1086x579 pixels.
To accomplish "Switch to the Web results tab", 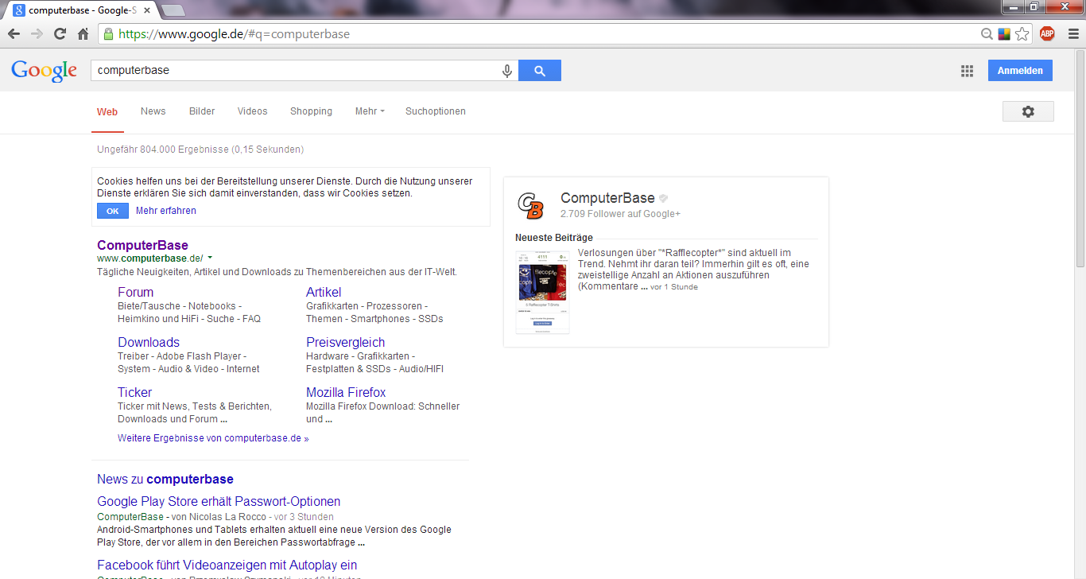I will click(107, 112).
